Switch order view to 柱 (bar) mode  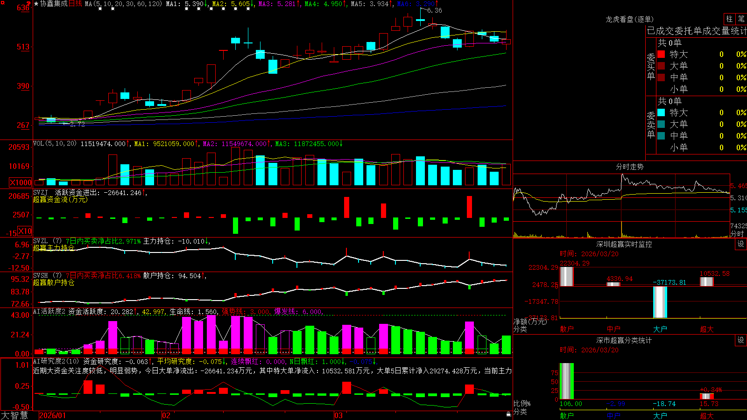coord(729,19)
